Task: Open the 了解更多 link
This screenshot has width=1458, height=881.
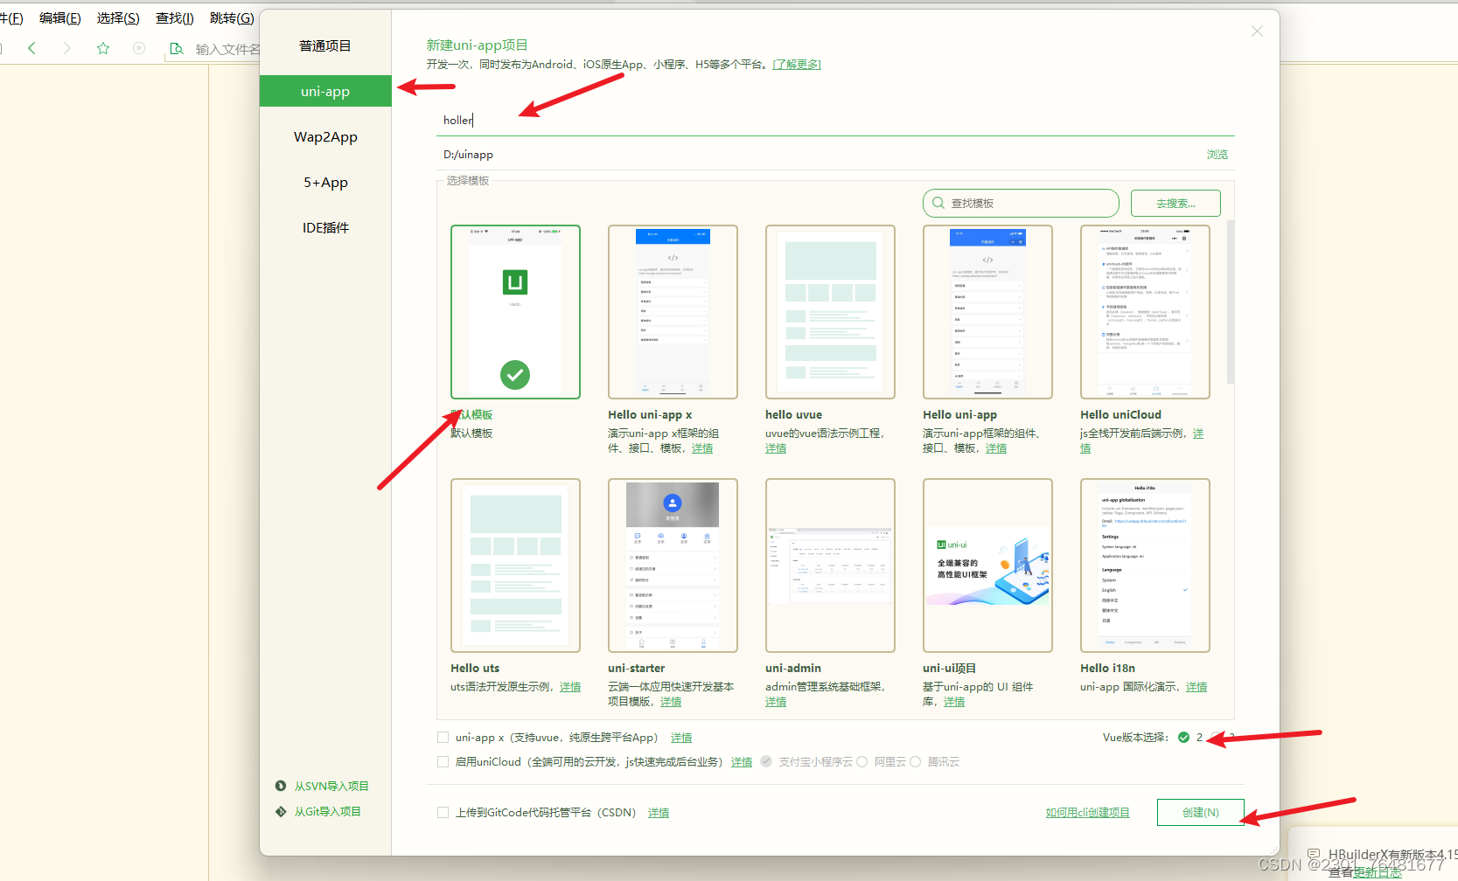Action: pyautogui.click(x=797, y=65)
